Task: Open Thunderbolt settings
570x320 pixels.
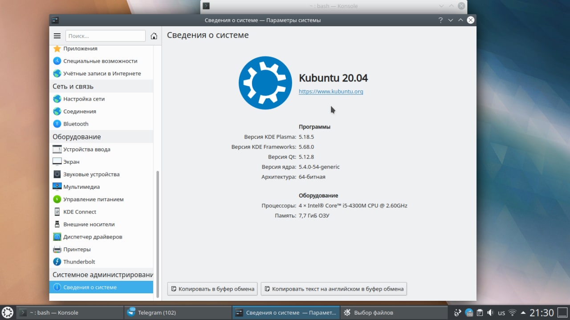Action: coord(101,261)
